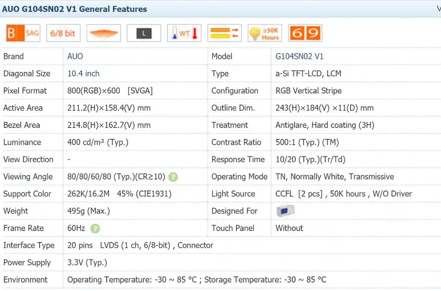441x291 pixels.
Task: Click the Environment row label
Action: click(x=25, y=280)
